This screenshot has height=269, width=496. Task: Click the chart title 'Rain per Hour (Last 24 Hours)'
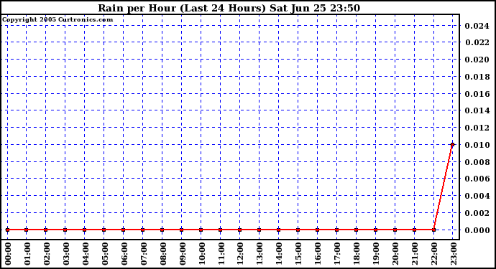click(x=182, y=8)
